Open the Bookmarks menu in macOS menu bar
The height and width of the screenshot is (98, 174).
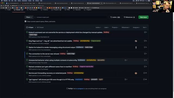coord(24,1)
